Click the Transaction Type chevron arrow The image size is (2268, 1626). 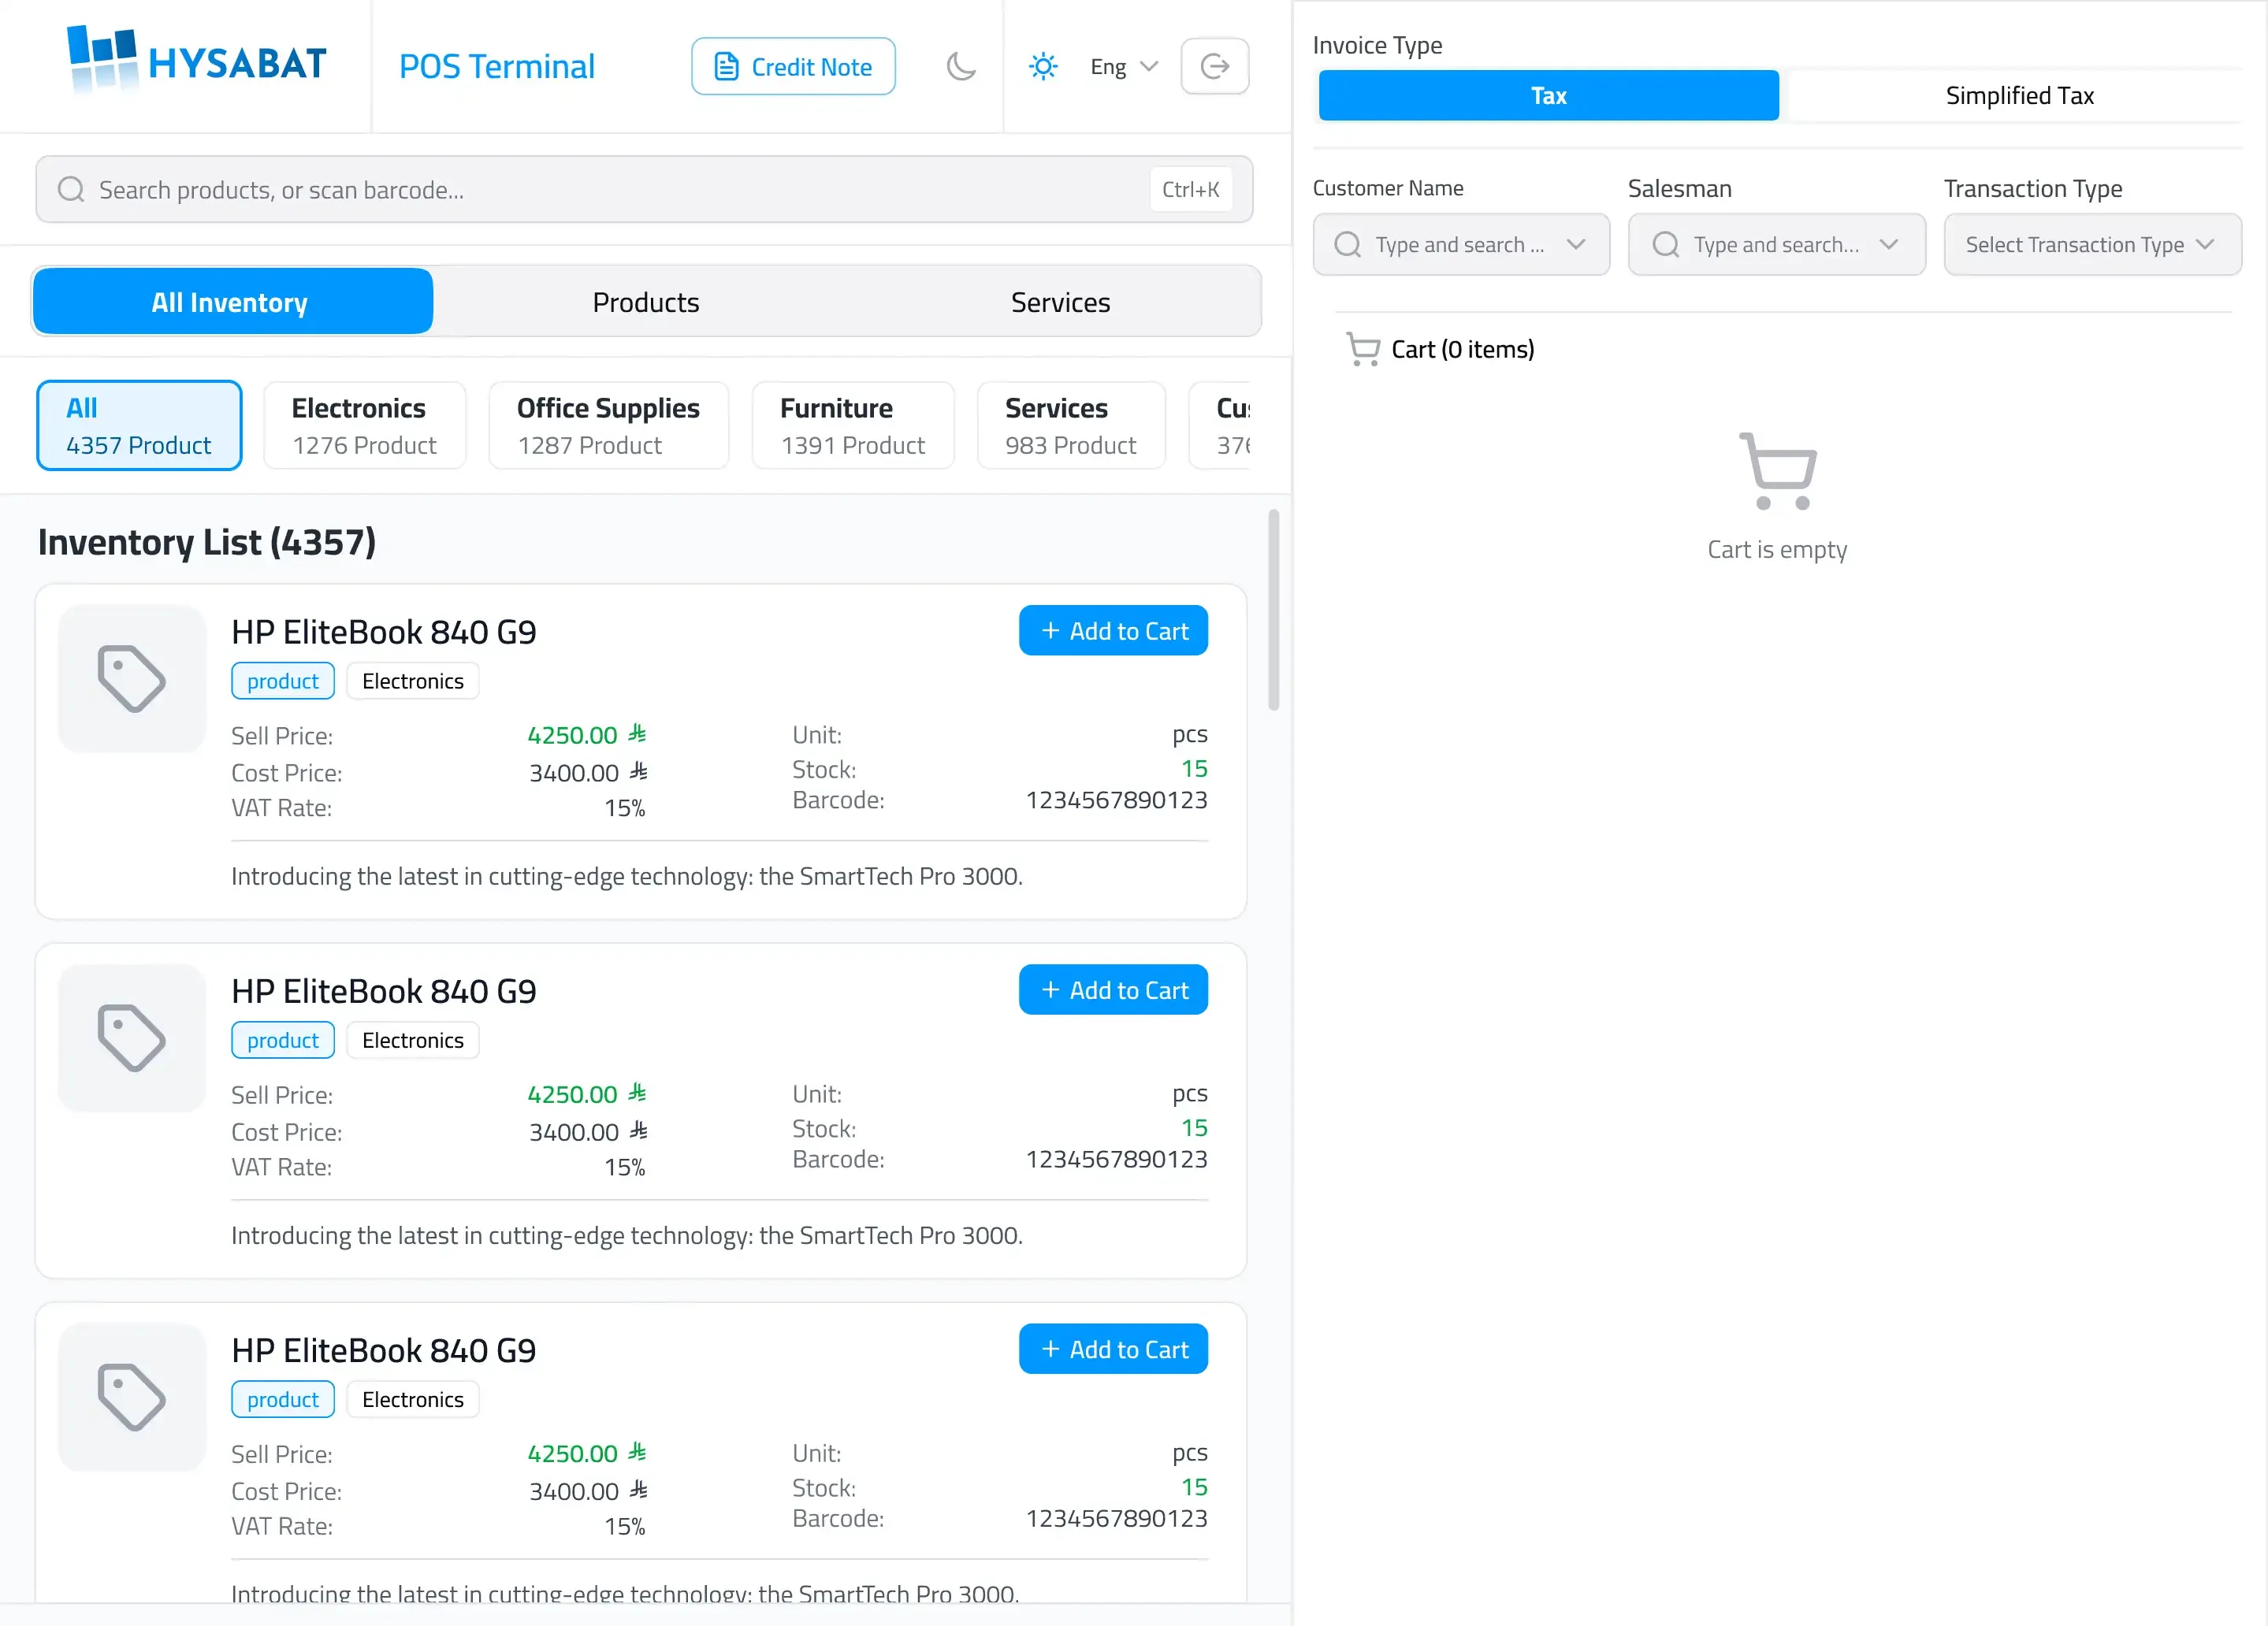pos(2205,245)
